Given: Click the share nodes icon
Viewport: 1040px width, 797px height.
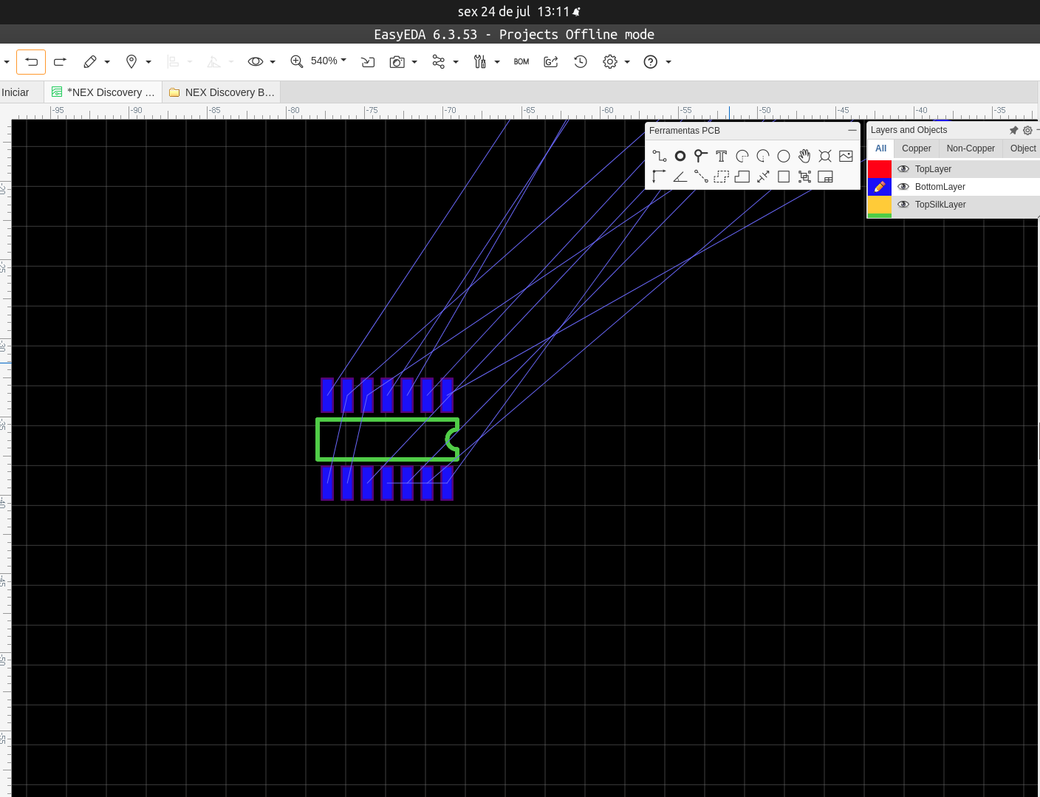Looking at the screenshot, I should click(x=439, y=62).
